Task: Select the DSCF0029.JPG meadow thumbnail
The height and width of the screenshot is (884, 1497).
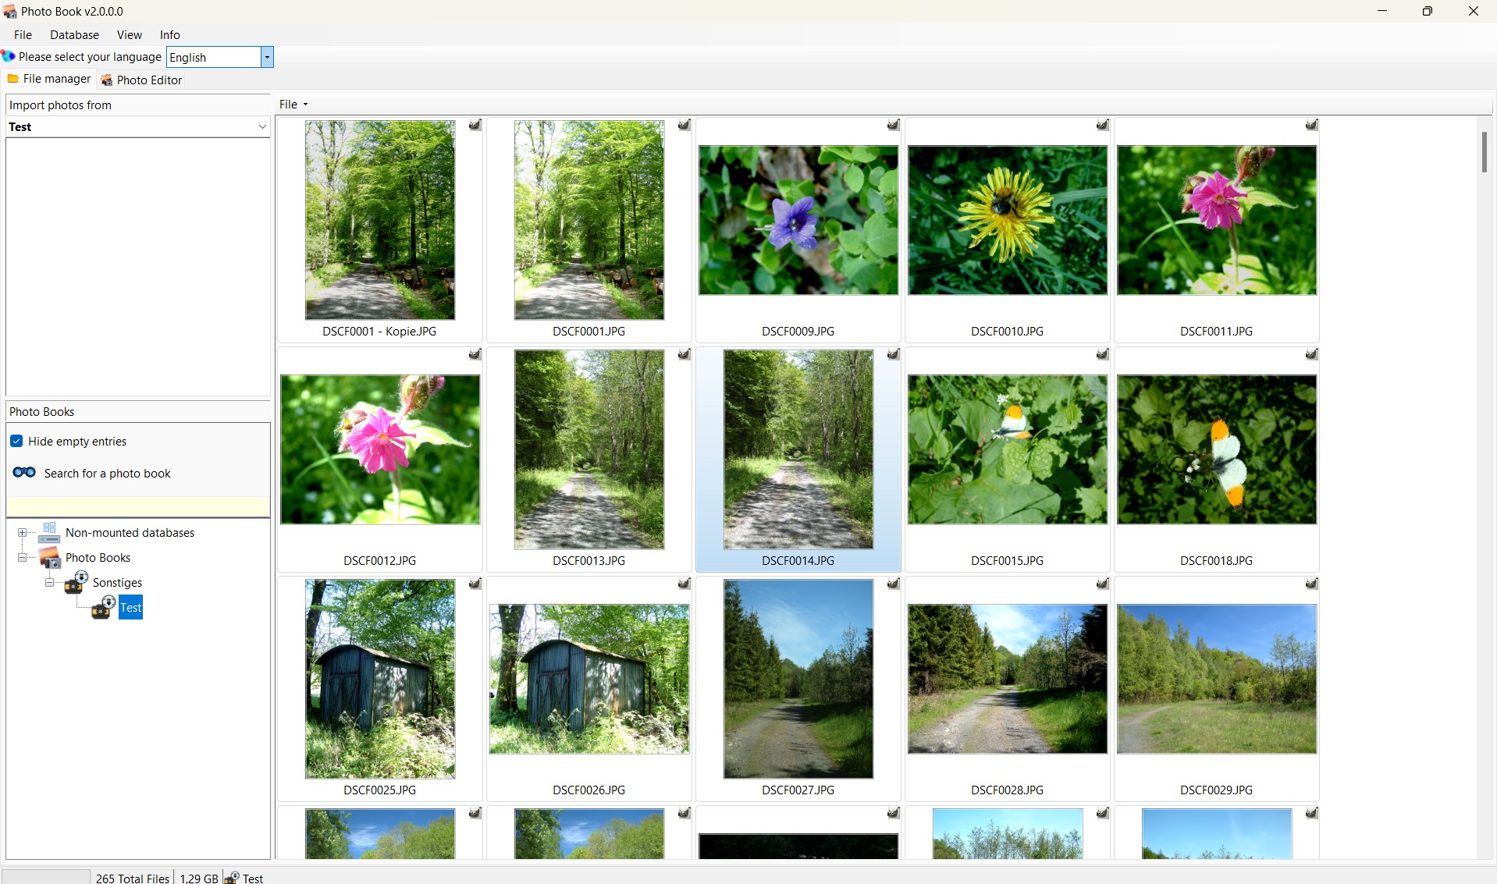Action: [x=1216, y=679]
